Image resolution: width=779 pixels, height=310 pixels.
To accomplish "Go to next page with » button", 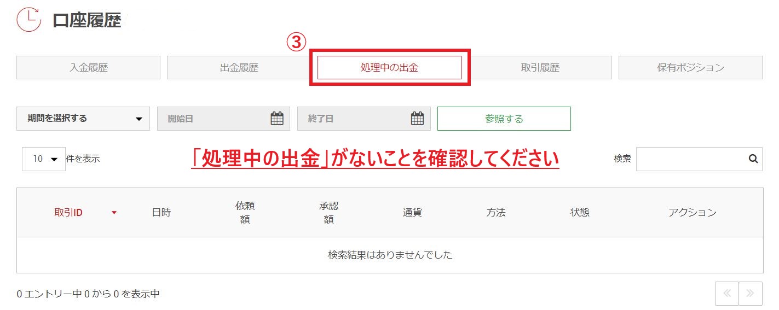I will (751, 294).
